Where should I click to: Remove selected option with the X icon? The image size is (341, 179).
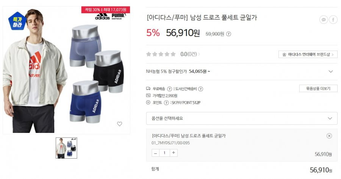point(329,136)
